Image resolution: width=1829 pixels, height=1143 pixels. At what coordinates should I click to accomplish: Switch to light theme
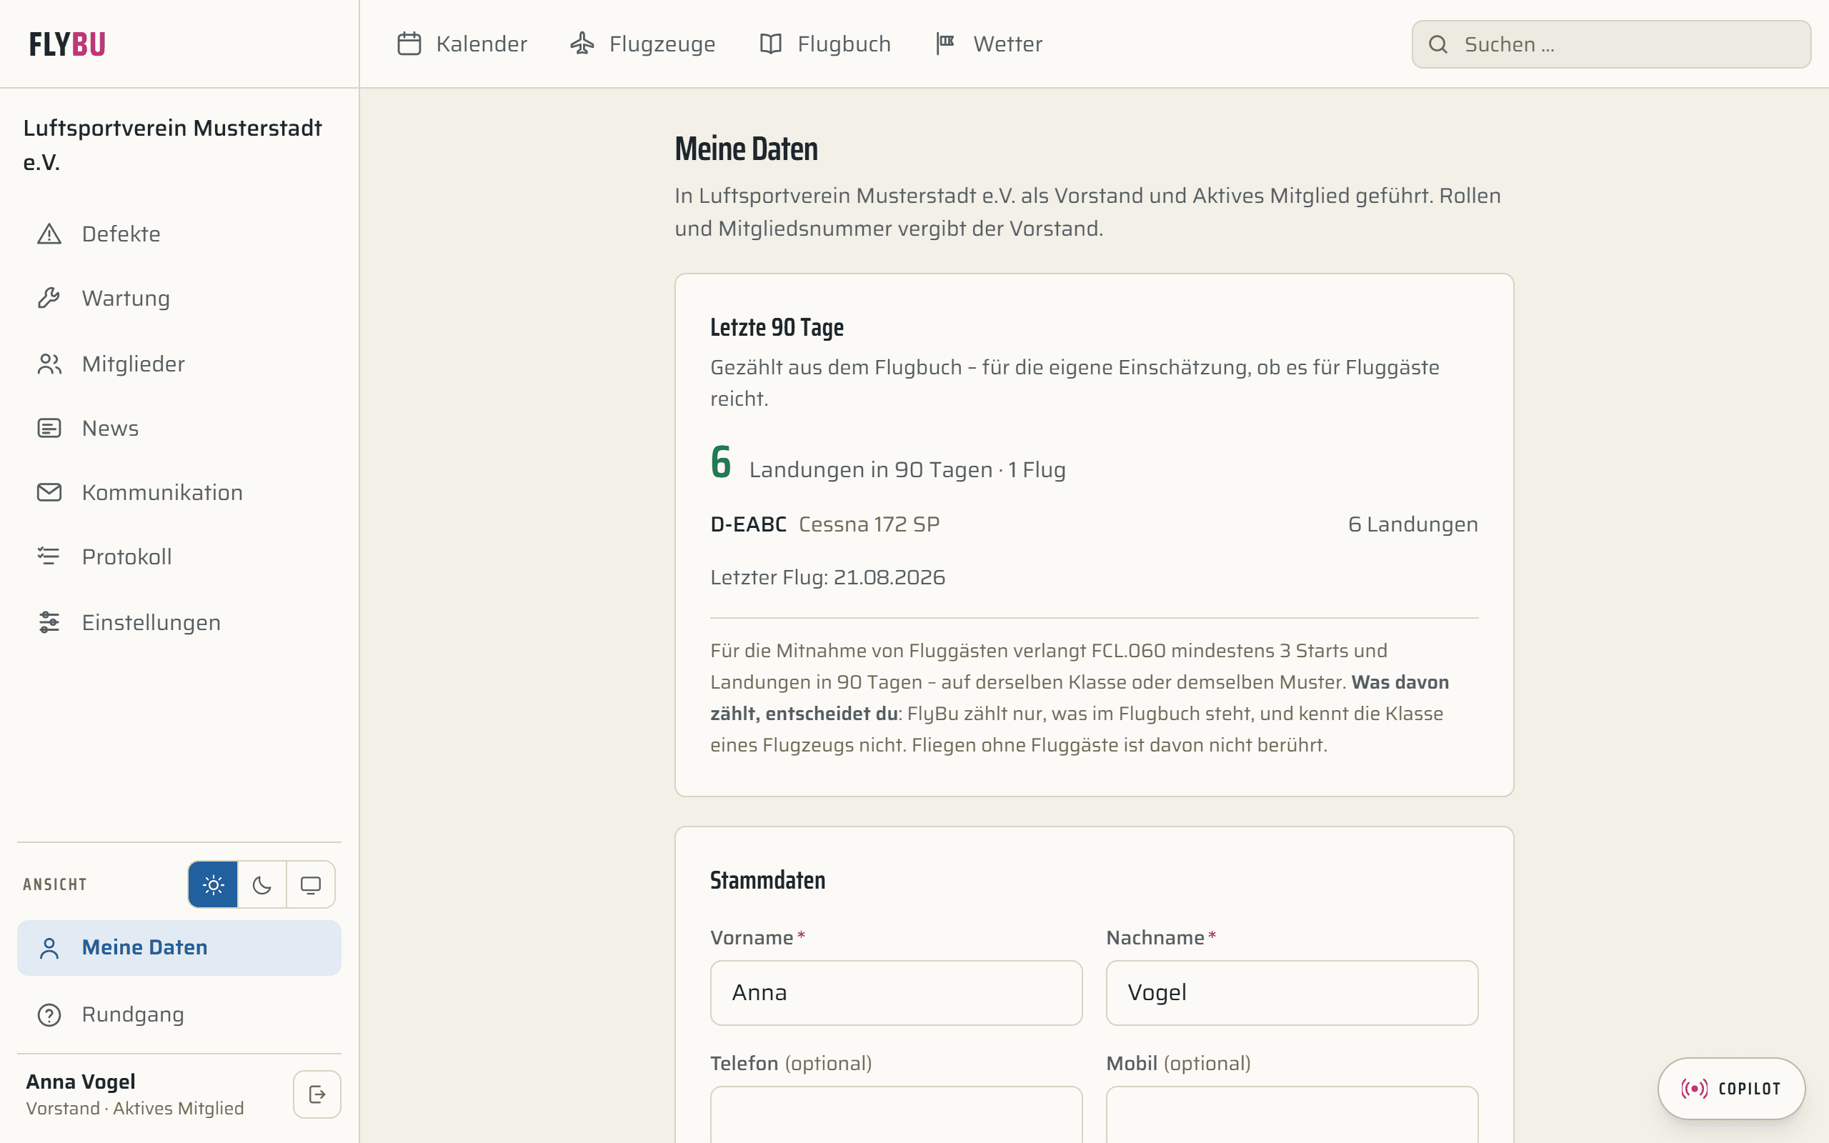[x=213, y=884]
